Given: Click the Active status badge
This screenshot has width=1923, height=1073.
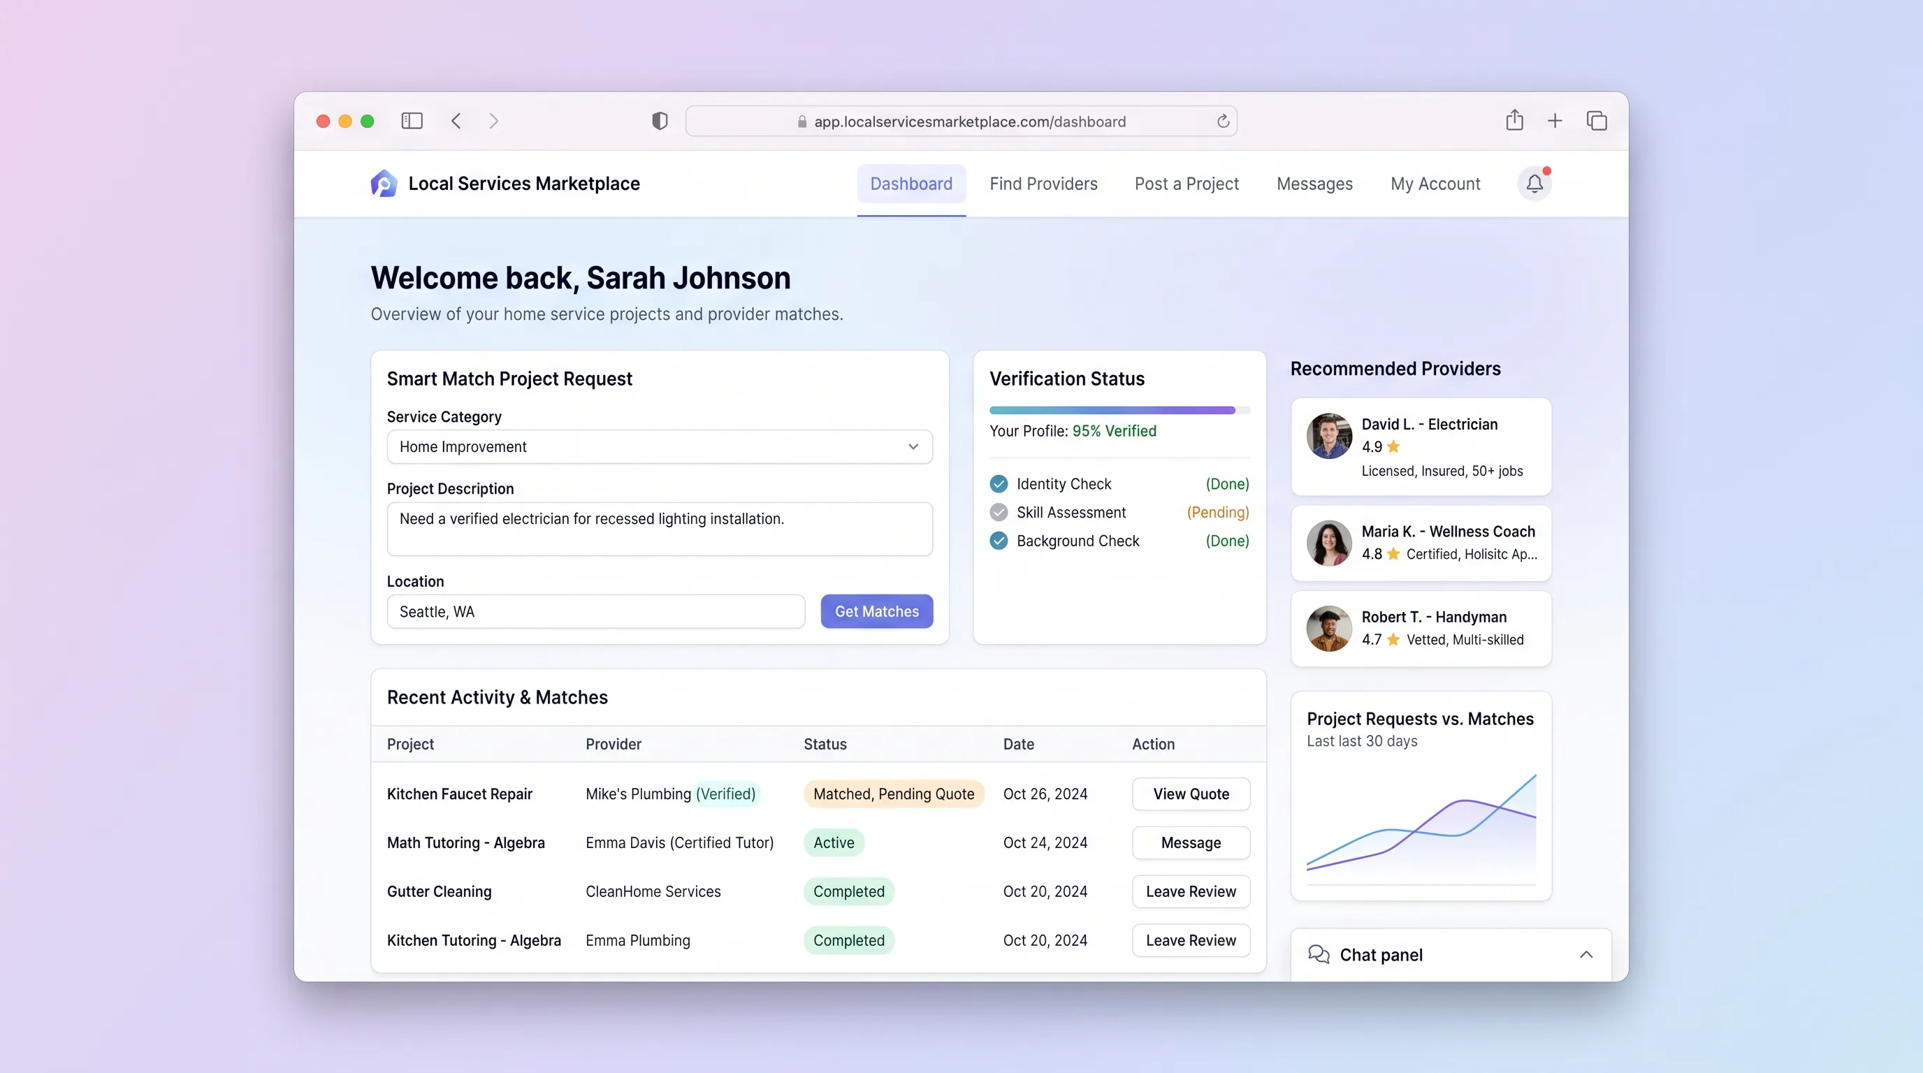Looking at the screenshot, I should (834, 842).
